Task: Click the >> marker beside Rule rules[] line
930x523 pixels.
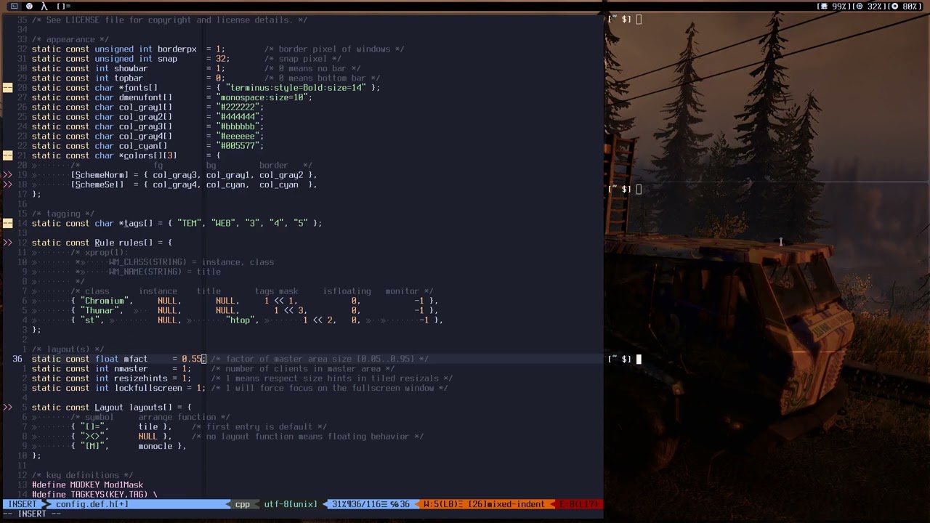Action: [7, 243]
